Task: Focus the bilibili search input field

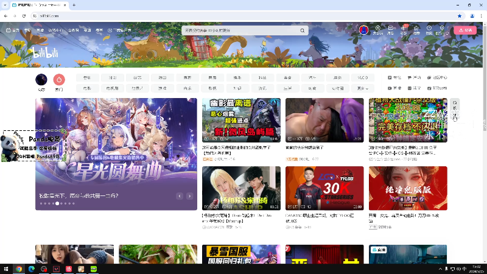Action: [240, 30]
